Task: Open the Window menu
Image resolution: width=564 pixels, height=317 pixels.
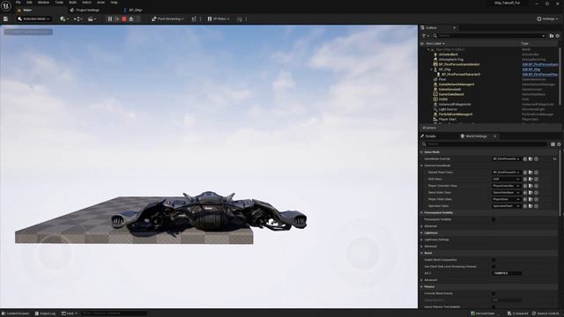Action: 43,3
